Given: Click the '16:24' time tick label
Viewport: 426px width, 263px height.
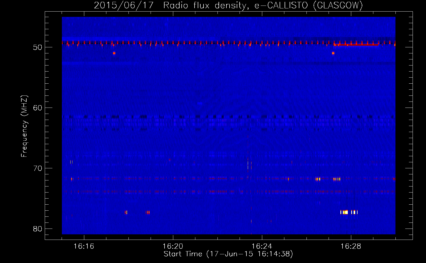Looking at the screenshot, I should (x=262, y=246).
